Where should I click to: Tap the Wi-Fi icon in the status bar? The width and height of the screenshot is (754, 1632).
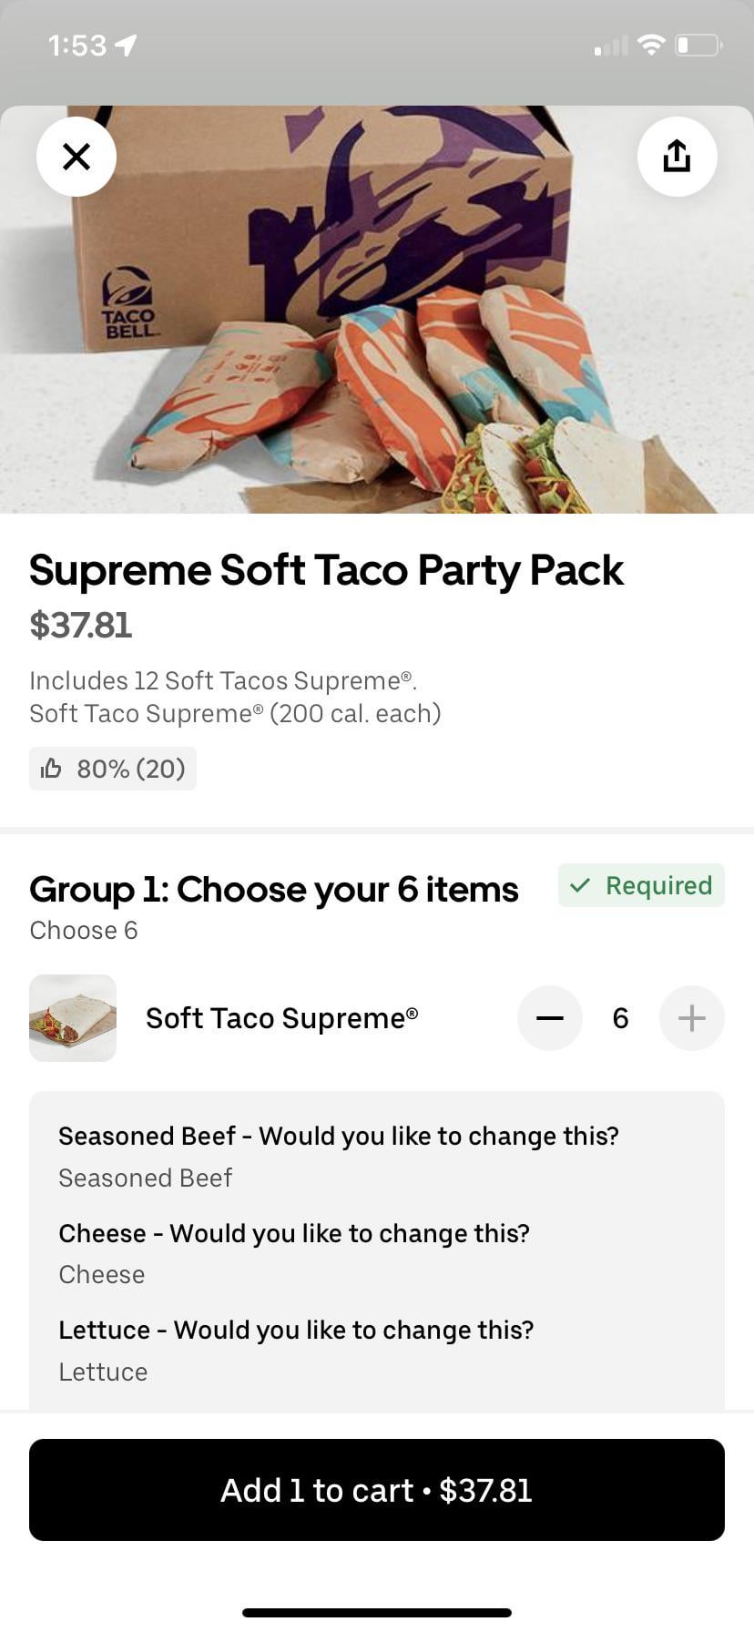651,45
